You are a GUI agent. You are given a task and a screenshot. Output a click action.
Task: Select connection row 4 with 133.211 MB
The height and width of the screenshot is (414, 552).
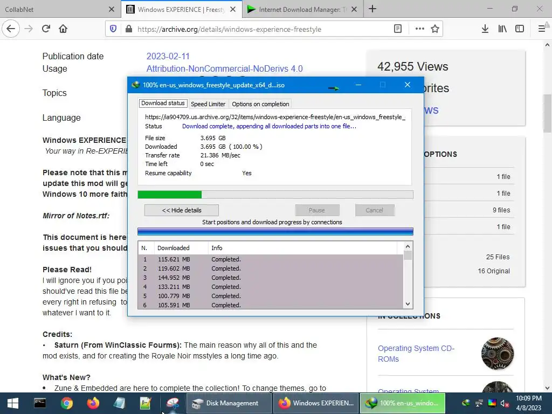tap(271, 287)
